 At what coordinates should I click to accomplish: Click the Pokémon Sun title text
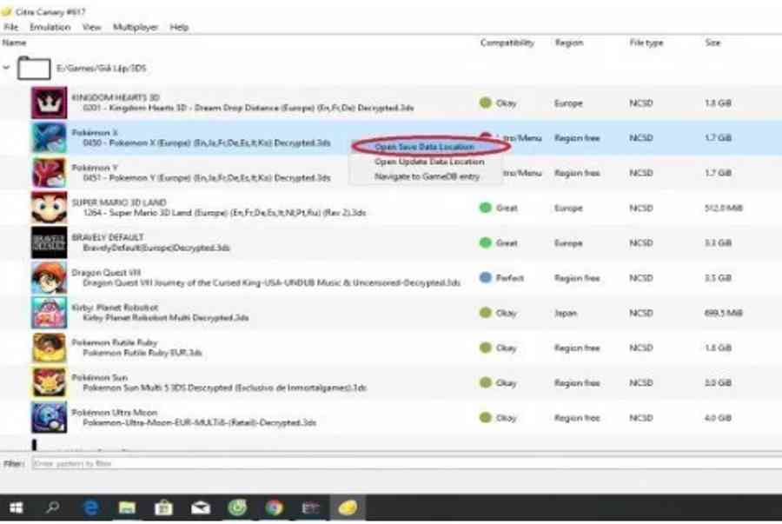point(99,377)
